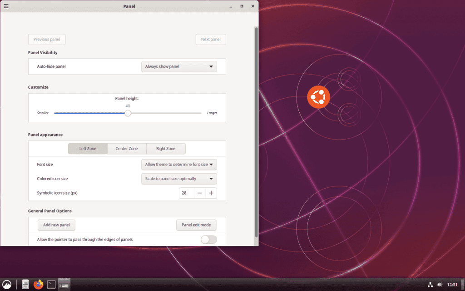The image size is (465, 291).
Task: Select the active Panel window task in taskbar
Action: point(64,284)
